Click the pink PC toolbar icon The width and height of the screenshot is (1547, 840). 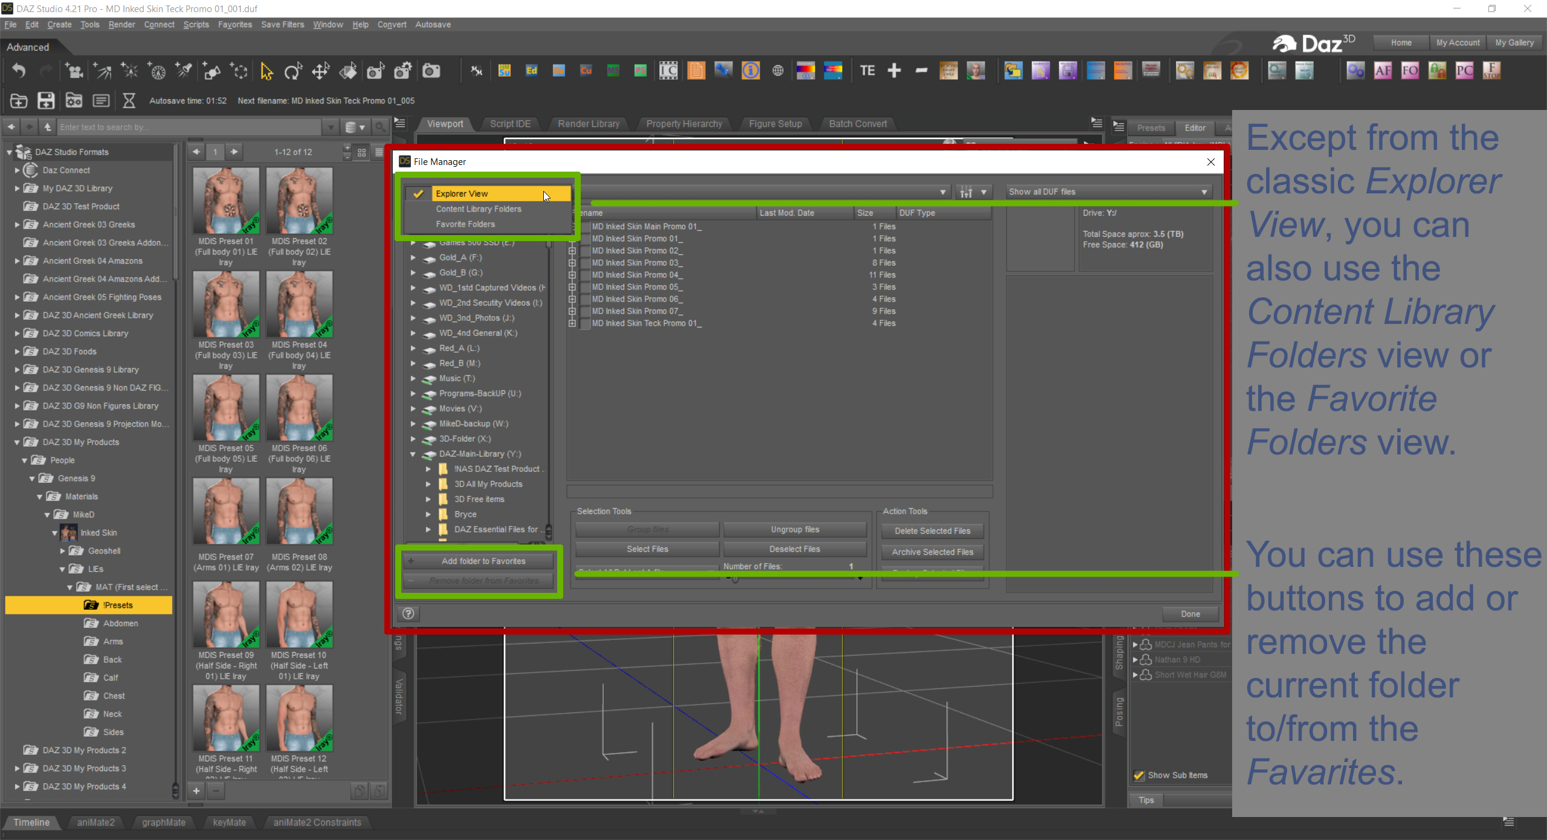coord(1464,71)
